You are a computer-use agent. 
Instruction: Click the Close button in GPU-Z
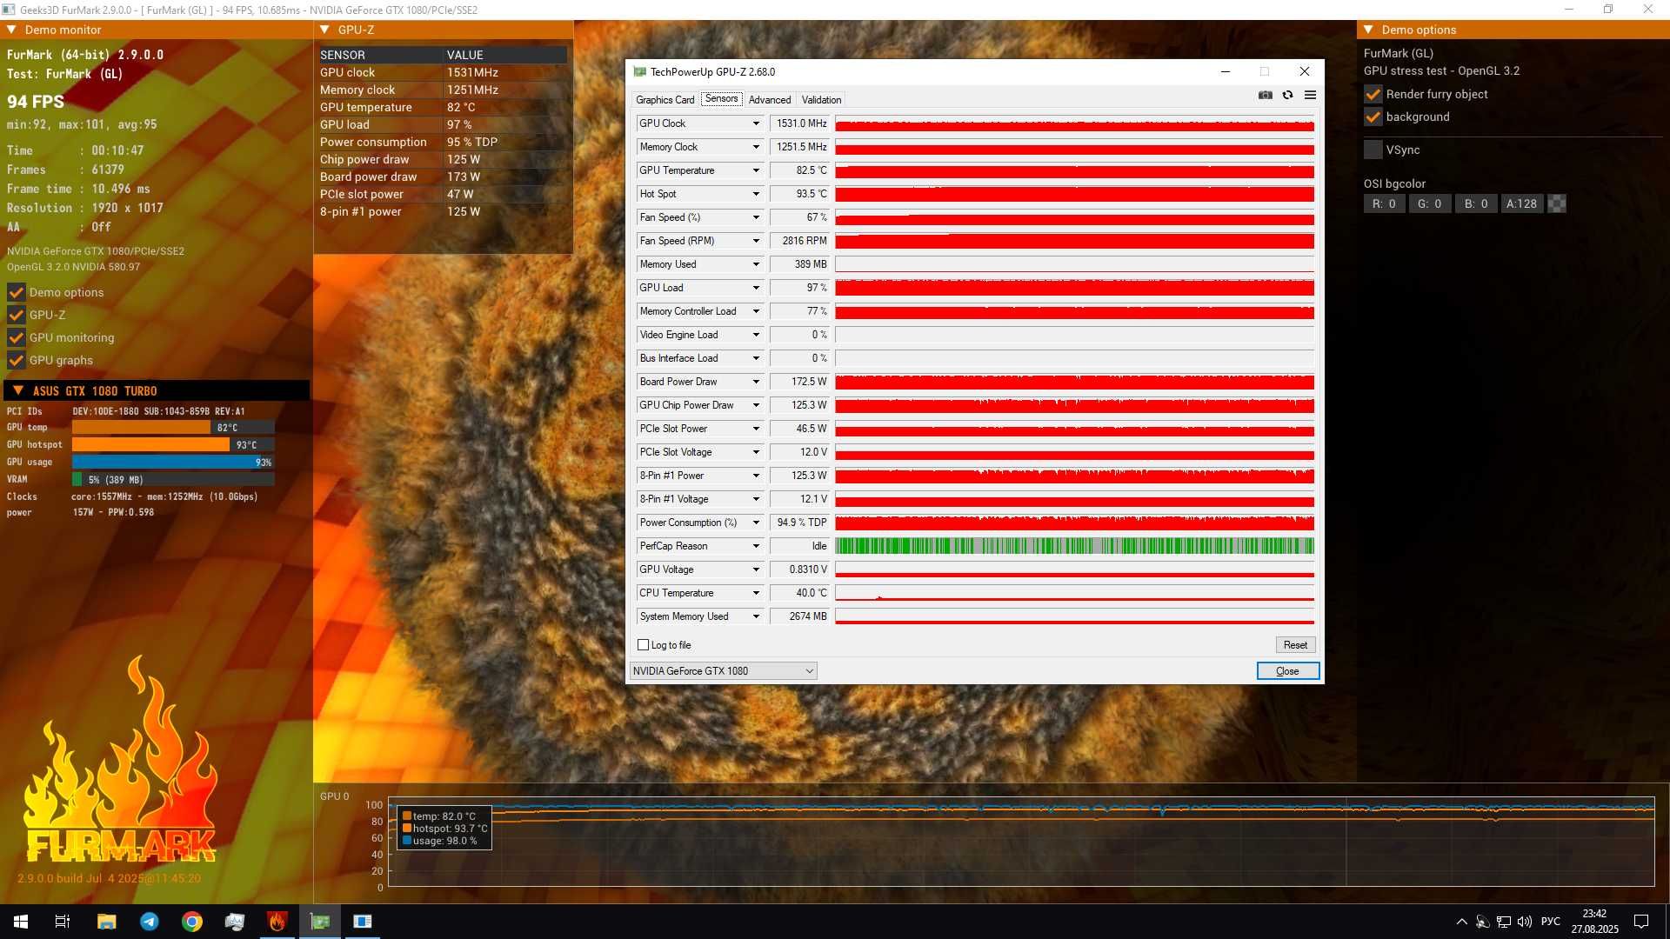point(1287,671)
